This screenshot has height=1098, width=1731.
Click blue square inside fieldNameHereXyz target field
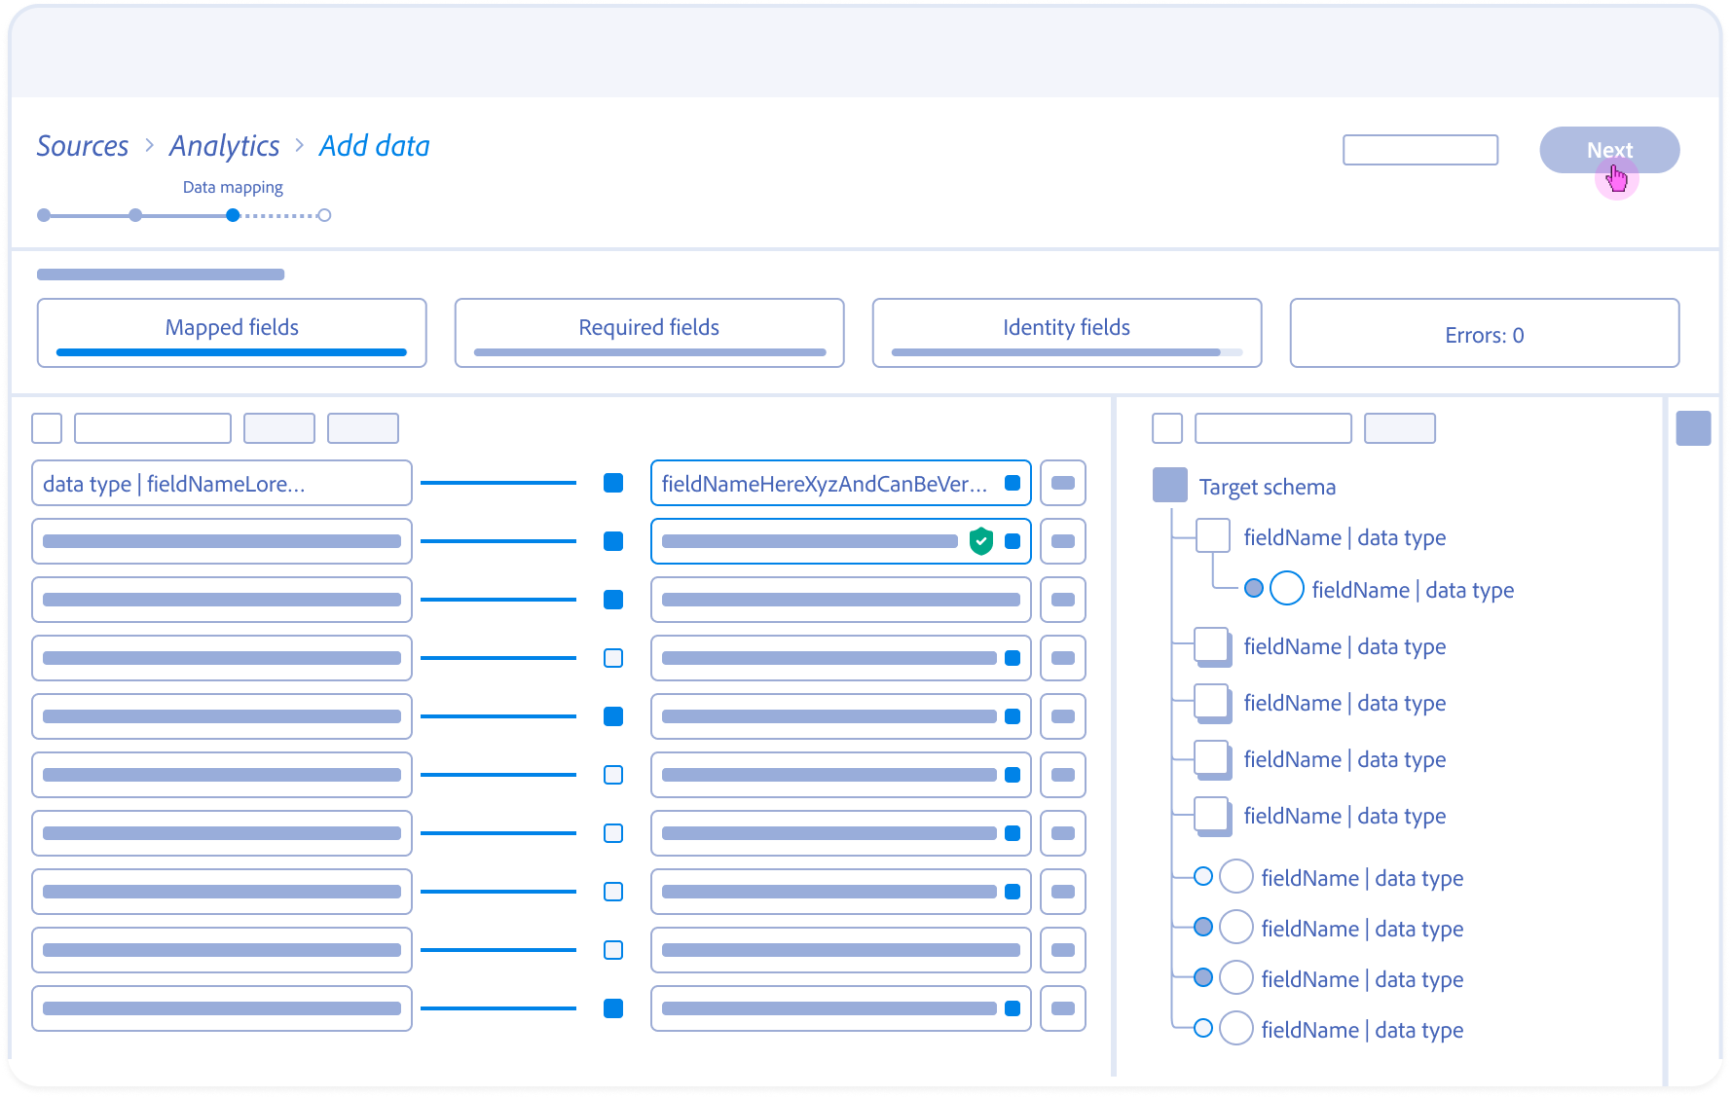(x=1013, y=483)
